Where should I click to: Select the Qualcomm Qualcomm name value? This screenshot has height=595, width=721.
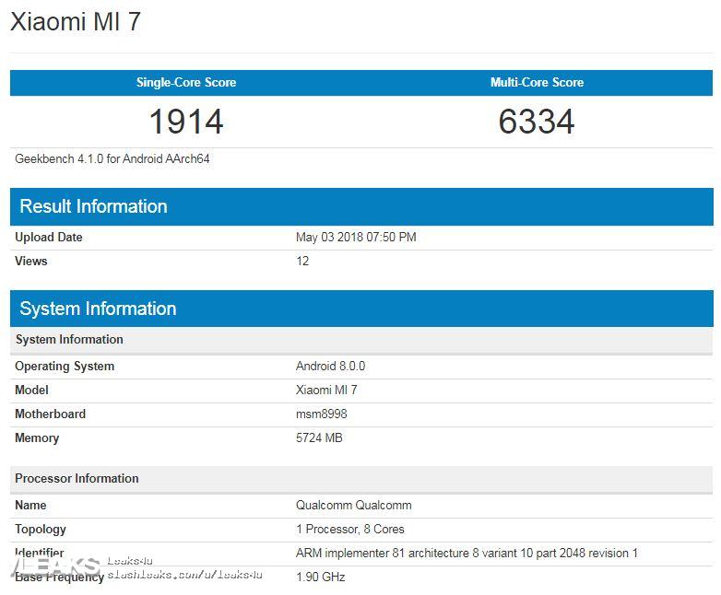click(354, 506)
